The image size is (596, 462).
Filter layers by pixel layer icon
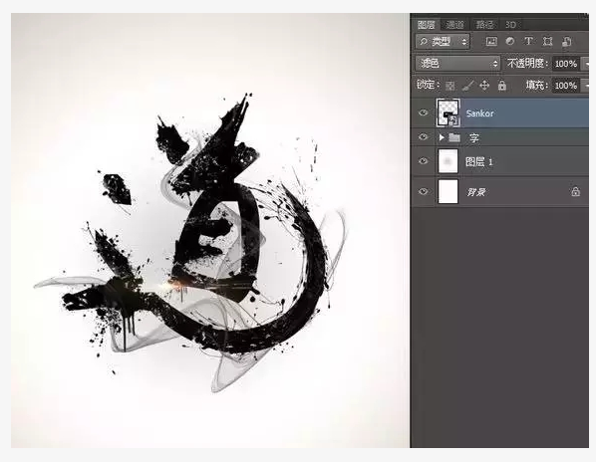click(491, 42)
